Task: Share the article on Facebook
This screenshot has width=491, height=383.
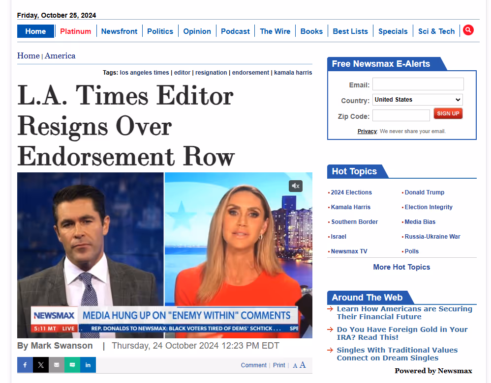Action: [25, 365]
